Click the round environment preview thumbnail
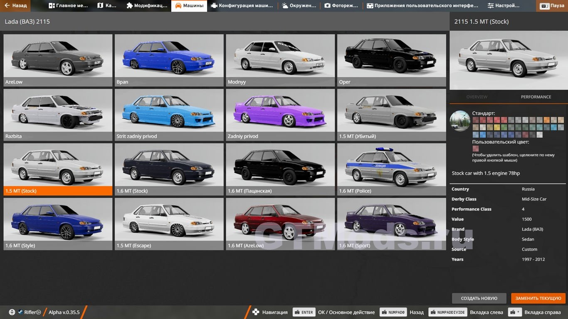568x319 pixels. (460, 121)
